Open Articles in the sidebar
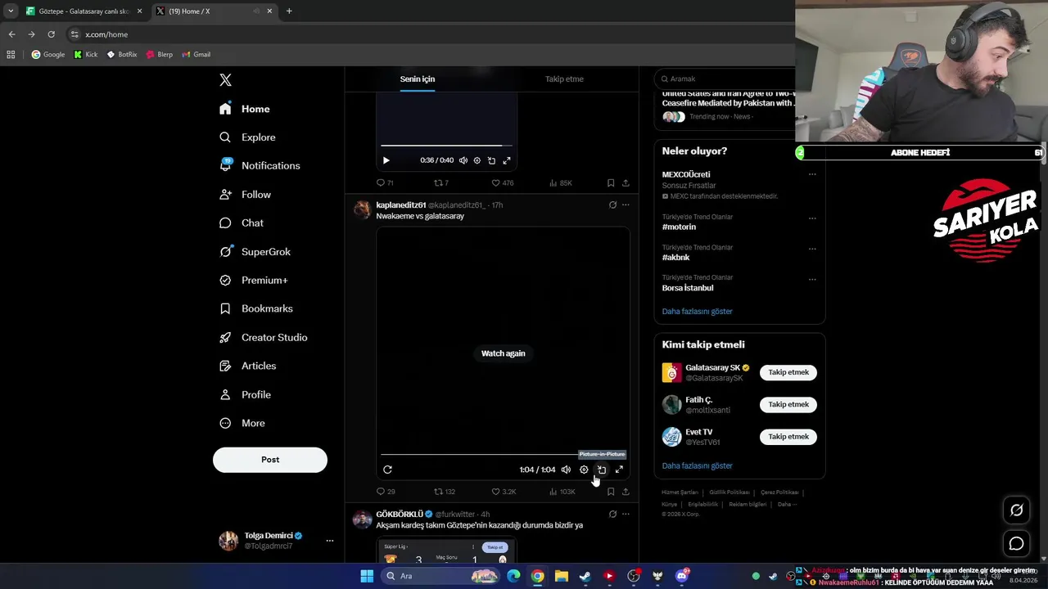This screenshot has width=1048, height=589. (247, 366)
